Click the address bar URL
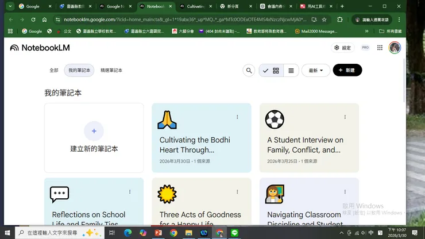The width and height of the screenshot is (425, 239). point(185,20)
